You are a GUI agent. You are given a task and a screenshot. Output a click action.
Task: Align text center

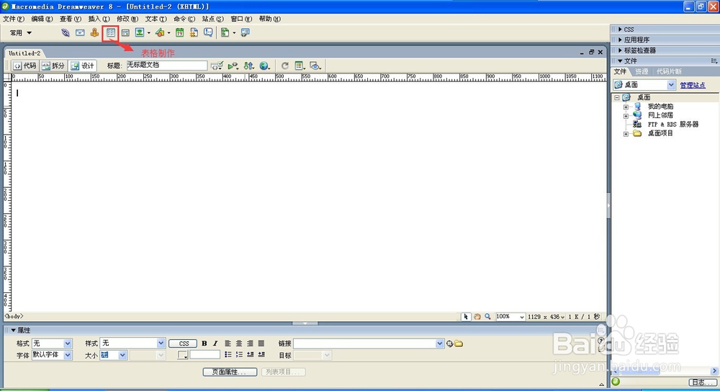(x=239, y=343)
